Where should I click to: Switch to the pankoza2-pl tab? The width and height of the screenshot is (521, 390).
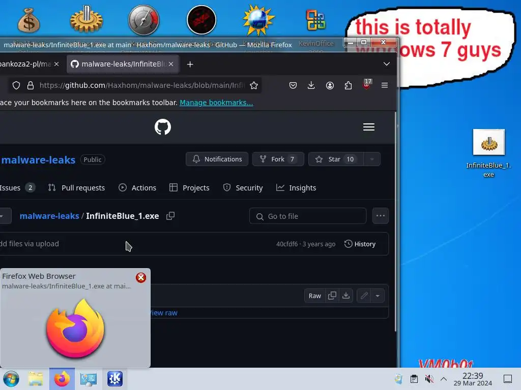(26, 64)
